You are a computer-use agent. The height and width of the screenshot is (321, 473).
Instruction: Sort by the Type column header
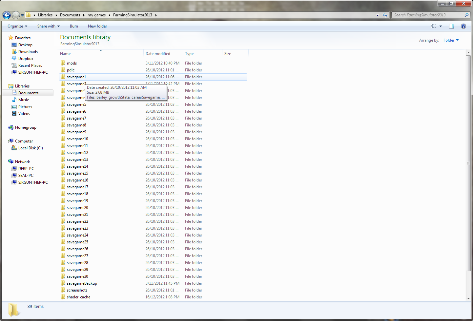(202, 54)
